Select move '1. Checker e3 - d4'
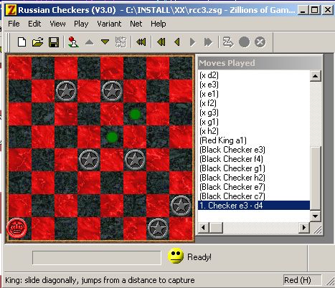 pos(254,206)
